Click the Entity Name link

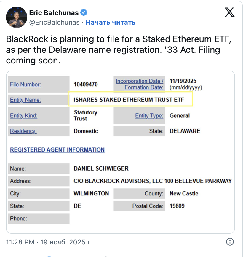pos(25,100)
